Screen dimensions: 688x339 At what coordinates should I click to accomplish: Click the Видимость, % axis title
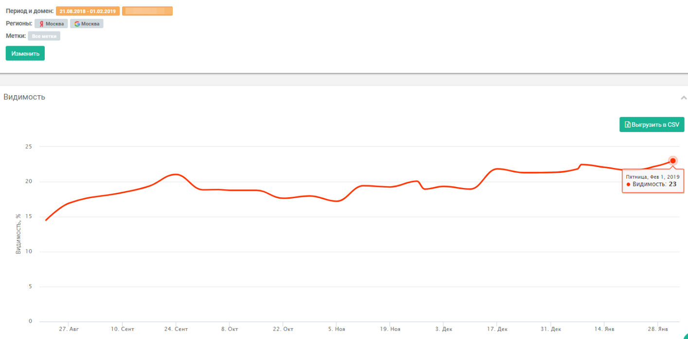tap(18, 234)
